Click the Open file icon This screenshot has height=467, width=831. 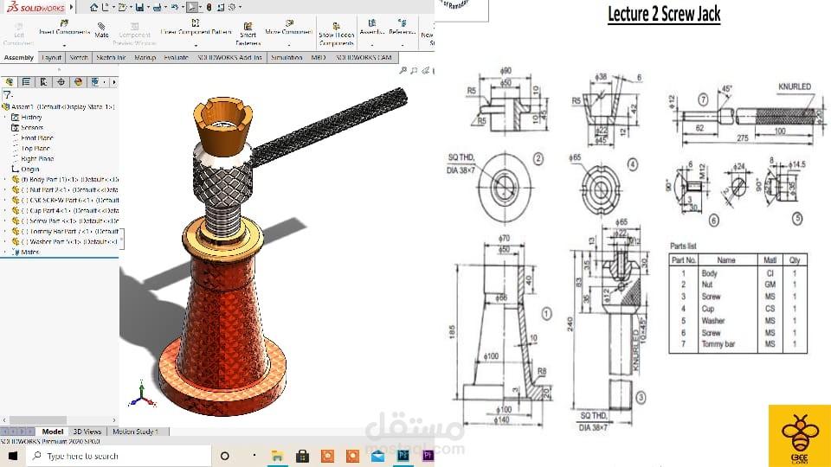122,7
